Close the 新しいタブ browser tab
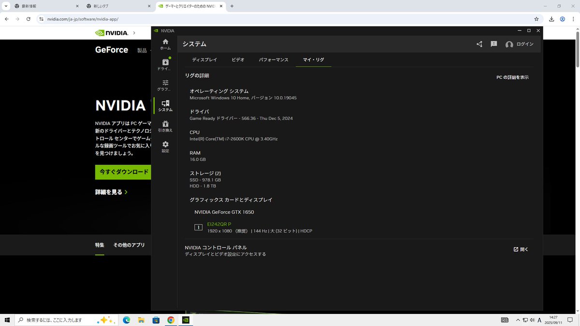Screen dimensions: 580x326 pos(149,6)
